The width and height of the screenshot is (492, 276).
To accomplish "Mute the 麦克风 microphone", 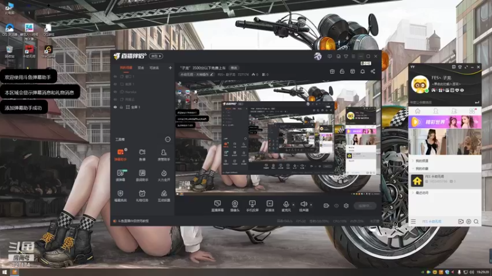I will point(286,206).
